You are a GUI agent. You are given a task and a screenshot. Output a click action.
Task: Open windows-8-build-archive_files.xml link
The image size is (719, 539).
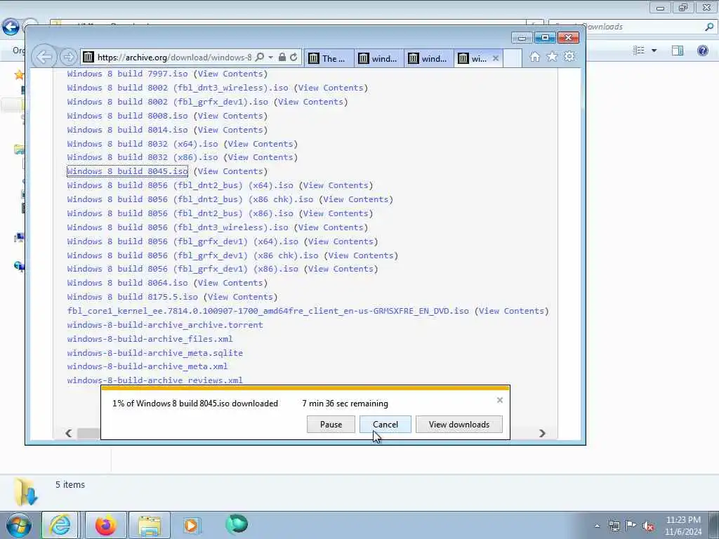(150, 339)
